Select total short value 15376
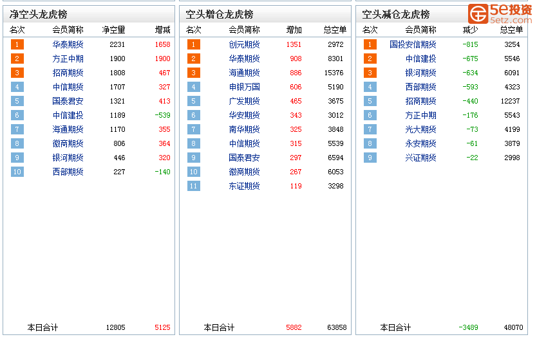 pos(334,73)
